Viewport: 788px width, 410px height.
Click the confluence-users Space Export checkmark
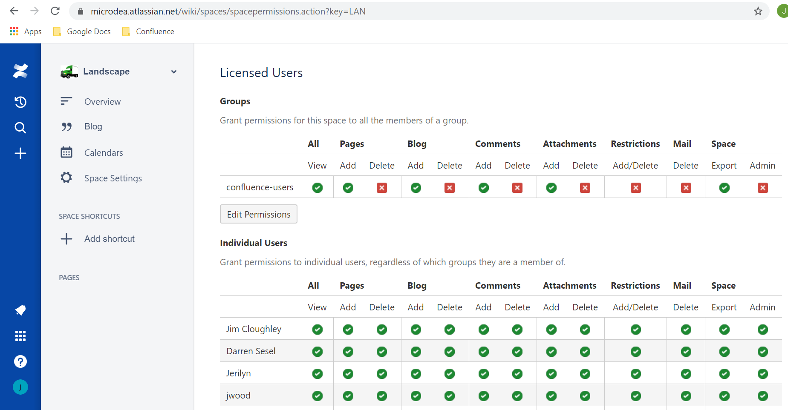click(724, 188)
